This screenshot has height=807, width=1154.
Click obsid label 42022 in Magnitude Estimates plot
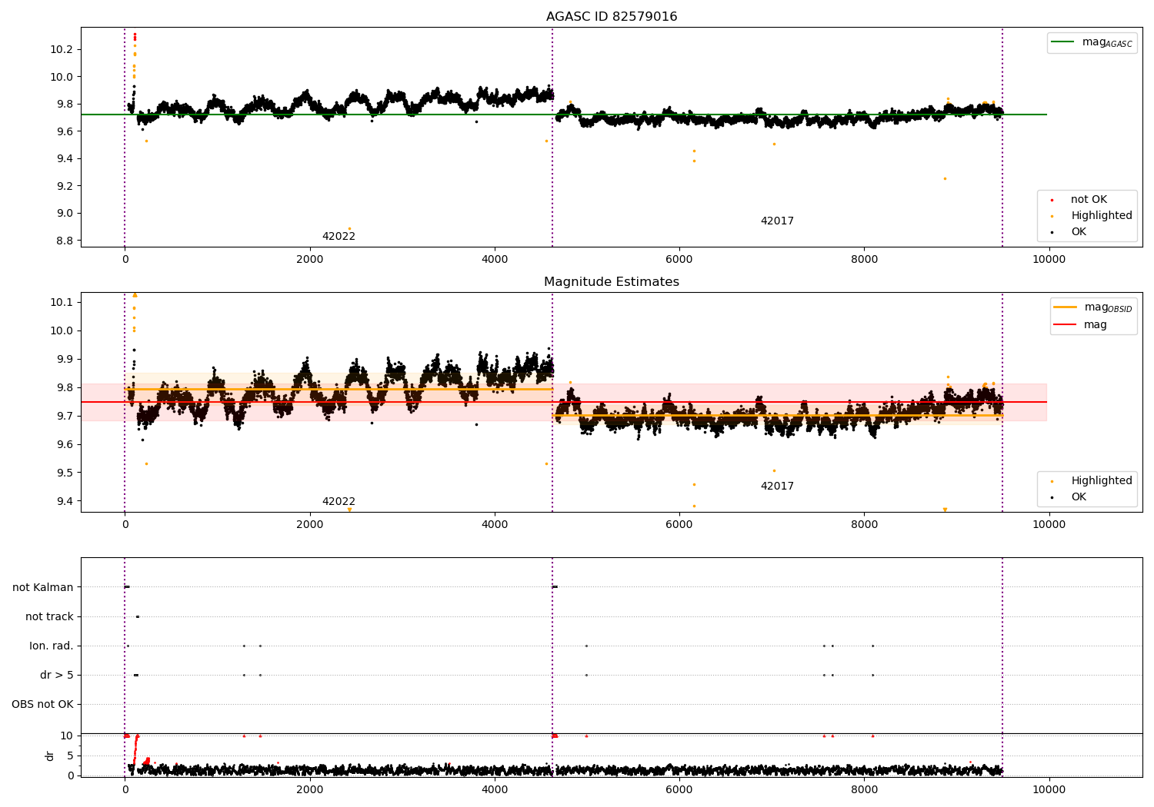[x=339, y=502]
